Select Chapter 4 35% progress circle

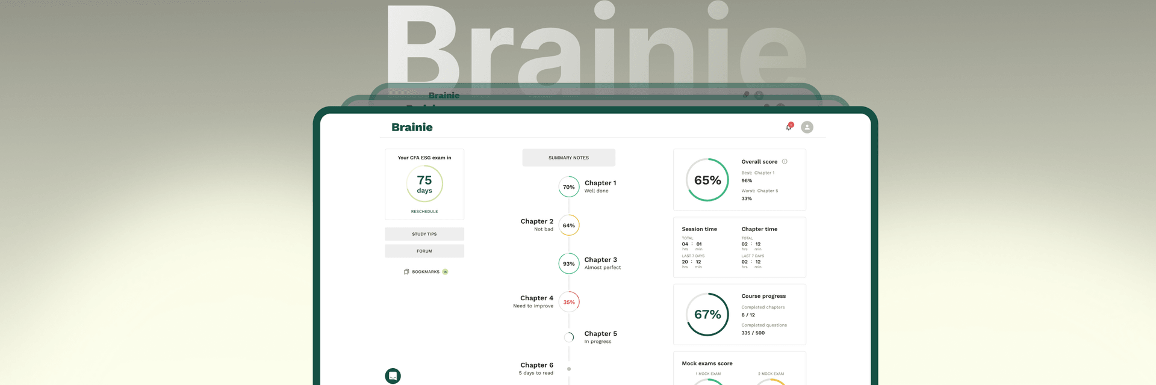[x=569, y=302]
